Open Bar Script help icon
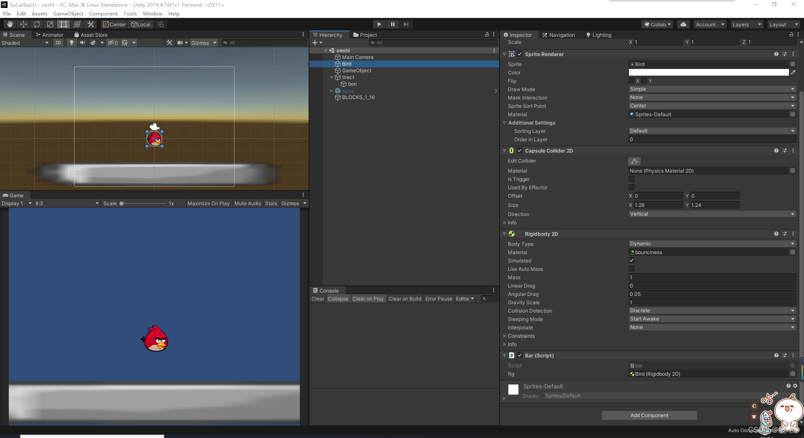The height and width of the screenshot is (438, 804). pyautogui.click(x=776, y=355)
